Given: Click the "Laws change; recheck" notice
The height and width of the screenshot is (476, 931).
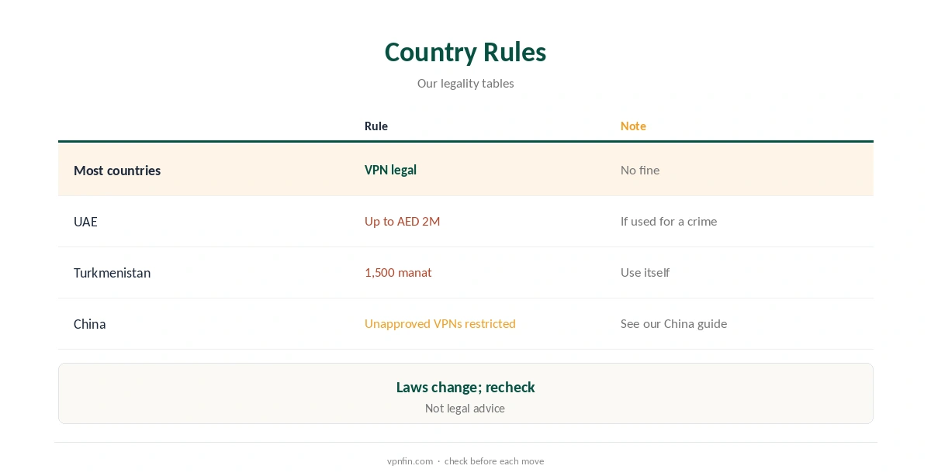Looking at the screenshot, I should point(465,387).
